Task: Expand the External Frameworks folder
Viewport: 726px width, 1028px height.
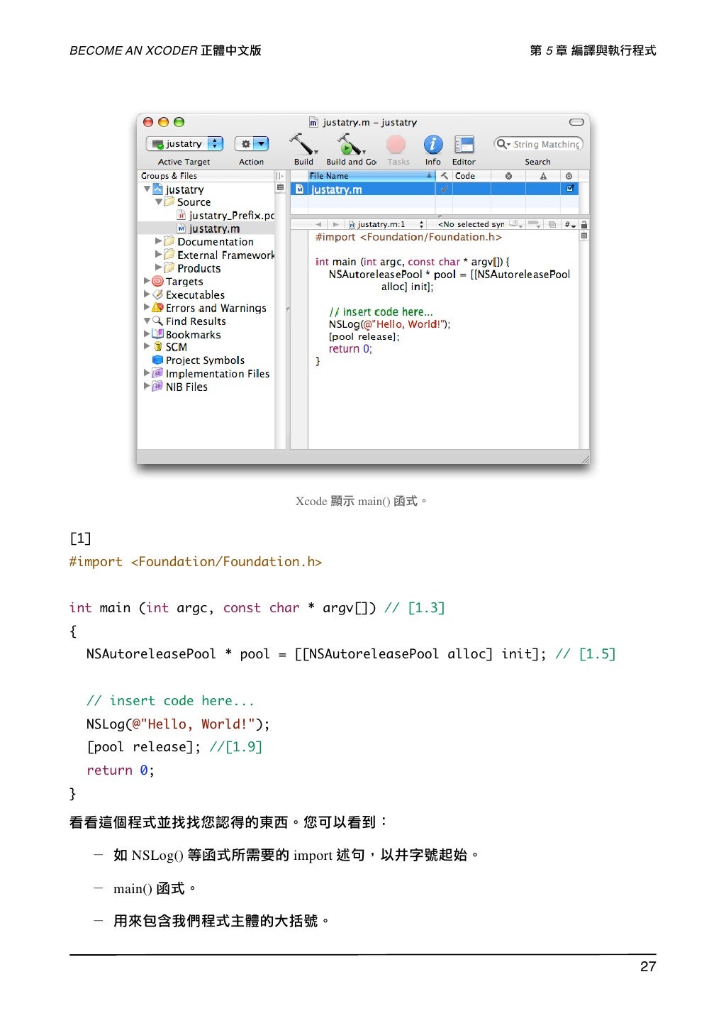Action: click(159, 254)
